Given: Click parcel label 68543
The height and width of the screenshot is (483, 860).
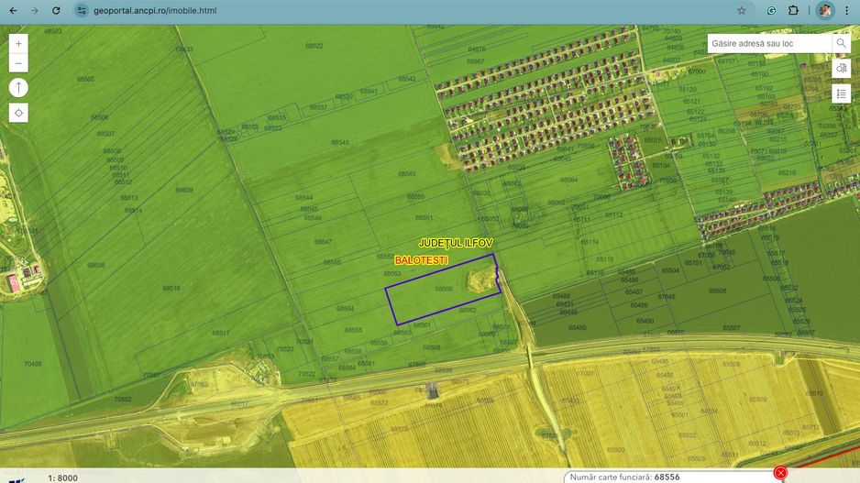Looking at the screenshot, I should 339,143.
